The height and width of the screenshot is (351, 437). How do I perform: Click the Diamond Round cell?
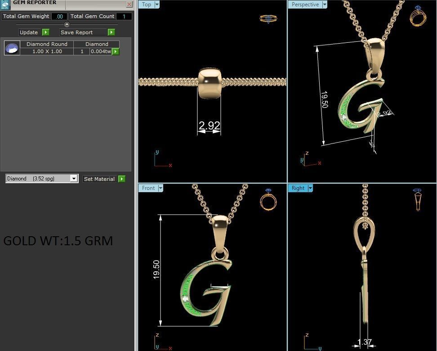pos(47,44)
